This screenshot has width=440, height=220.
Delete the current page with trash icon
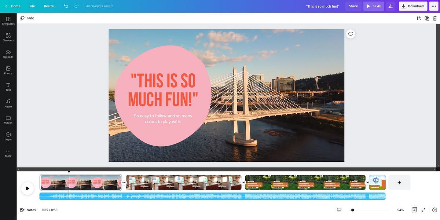(434, 18)
